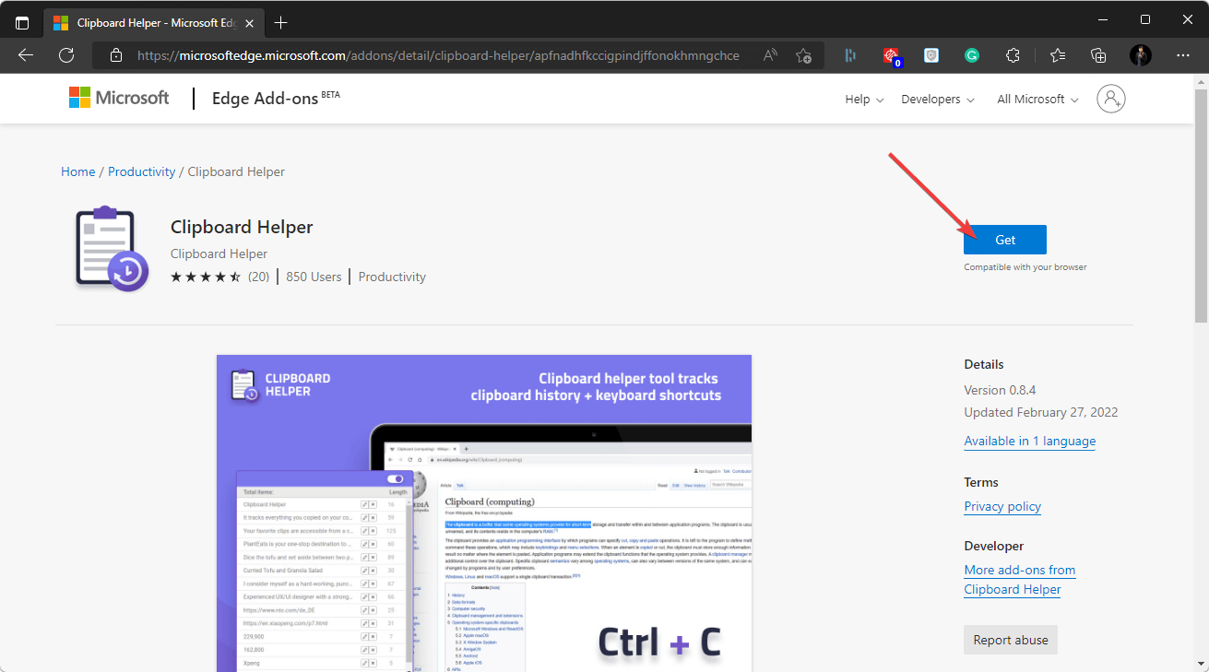Open the Collections icon
The height and width of the screenshot is (672, 1209).
click(1098, 55)
